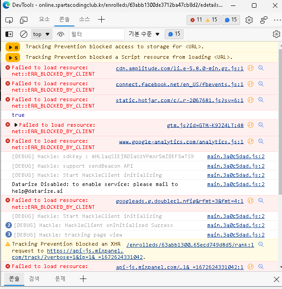Focus the 필터 filter input field
The width and height of the screenshot is (282, 289).
(97, 34)
